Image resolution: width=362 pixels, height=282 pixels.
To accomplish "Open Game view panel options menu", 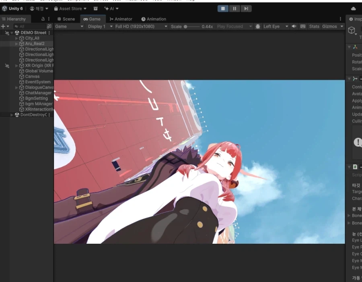I will pyautogui.click(x=340, y=19).
